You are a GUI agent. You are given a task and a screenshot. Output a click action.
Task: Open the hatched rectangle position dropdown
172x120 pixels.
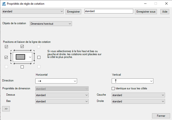pos(30,57)
